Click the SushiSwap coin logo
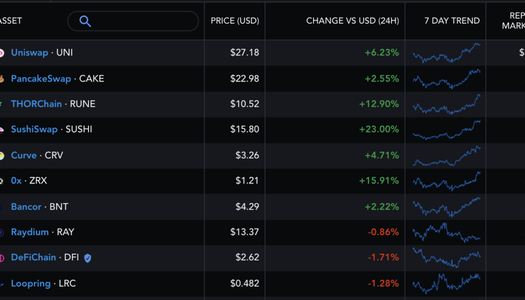 pos(2,129)
